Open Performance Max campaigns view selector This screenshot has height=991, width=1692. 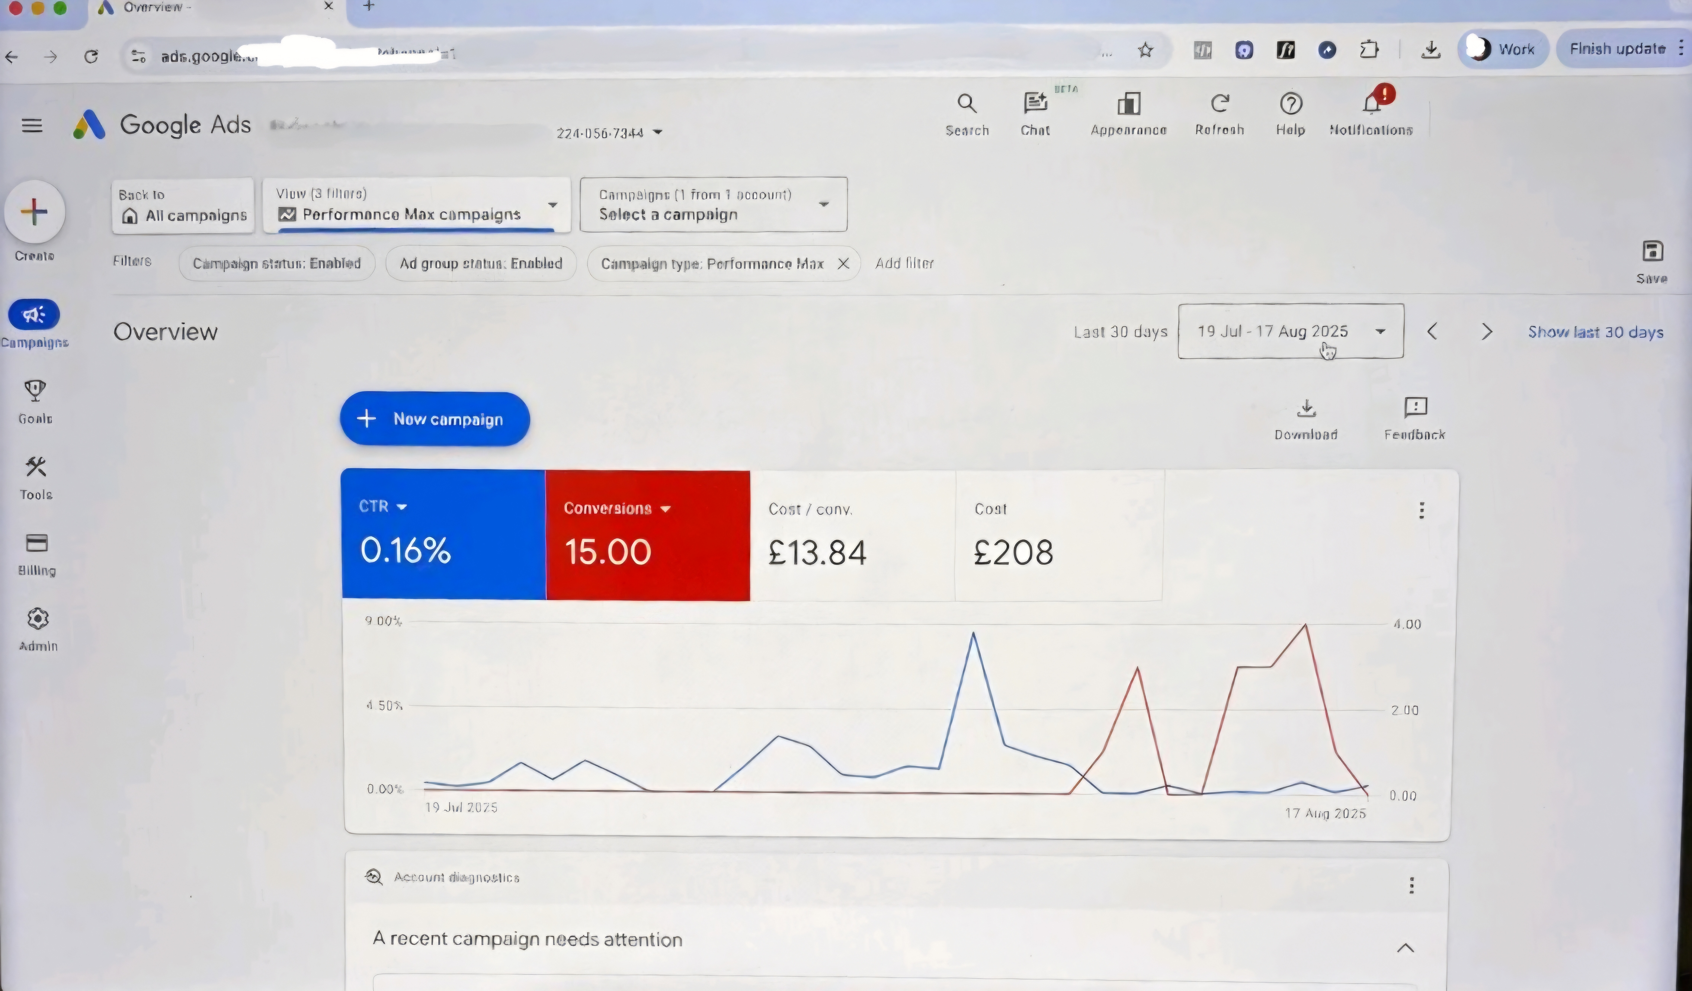coord(416,205)
